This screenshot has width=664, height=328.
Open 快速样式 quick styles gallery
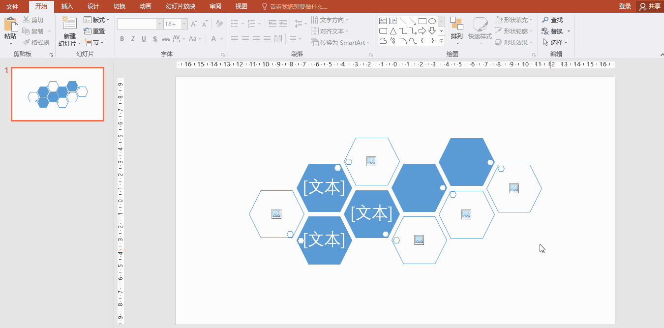click(480, 30)
